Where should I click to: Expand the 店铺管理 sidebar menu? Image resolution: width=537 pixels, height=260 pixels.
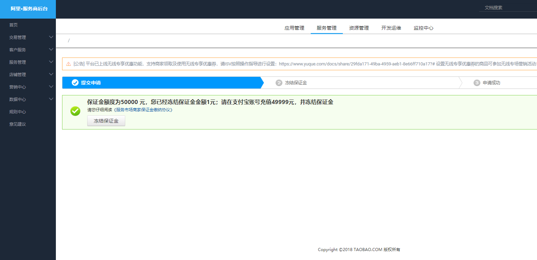point(51,74)
